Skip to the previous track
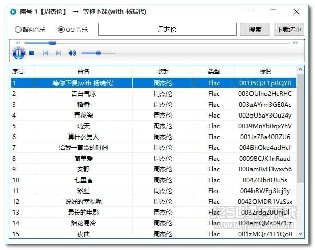The image size is (315, 250). [45, 53]
